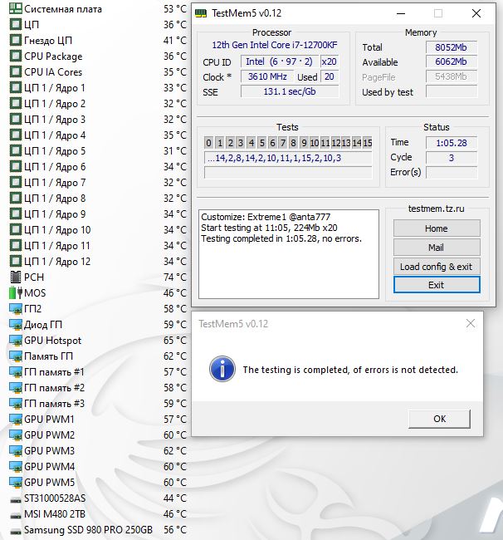Click the test sequence list field

point(288,158)
